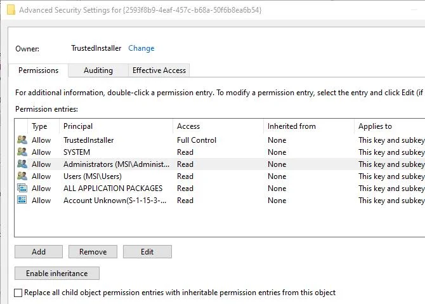Click the TrustedInstaller row user icon
The width and height of the screenshot is (425, 304).
point(22,140)
